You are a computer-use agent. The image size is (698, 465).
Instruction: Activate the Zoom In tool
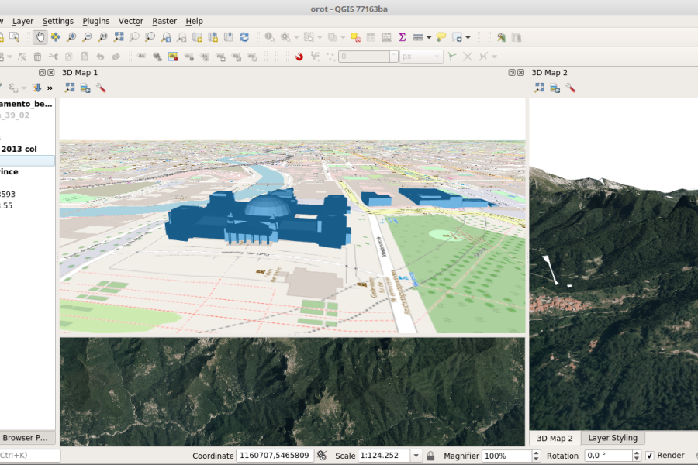click(71, 36)
